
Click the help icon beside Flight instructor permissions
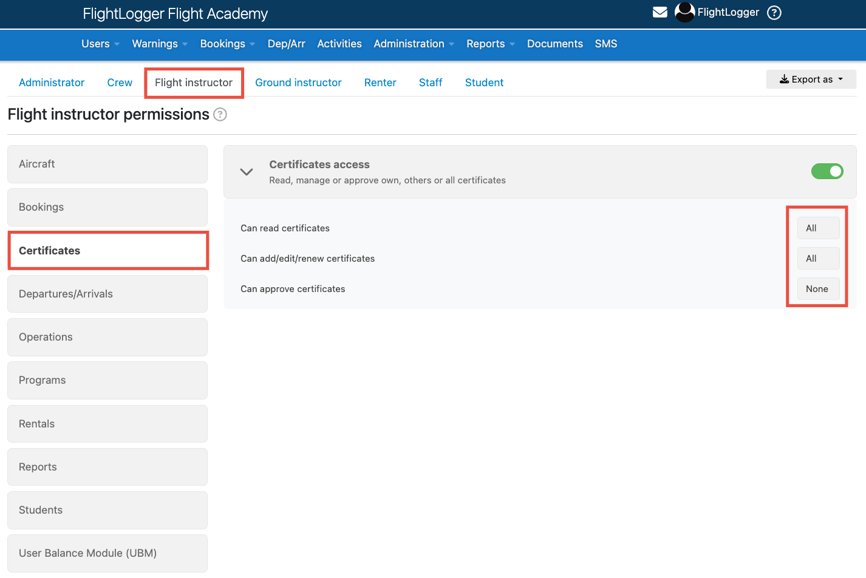(x=220, y=114)
